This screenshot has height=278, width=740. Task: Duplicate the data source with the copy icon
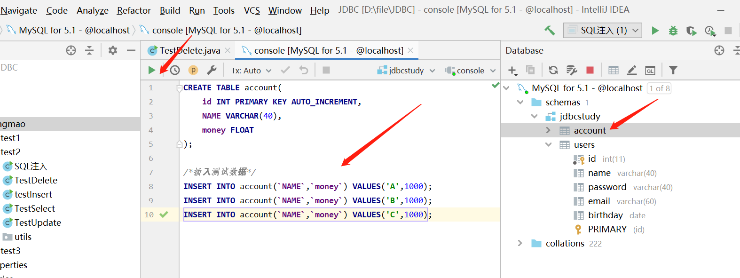point(530,70)
